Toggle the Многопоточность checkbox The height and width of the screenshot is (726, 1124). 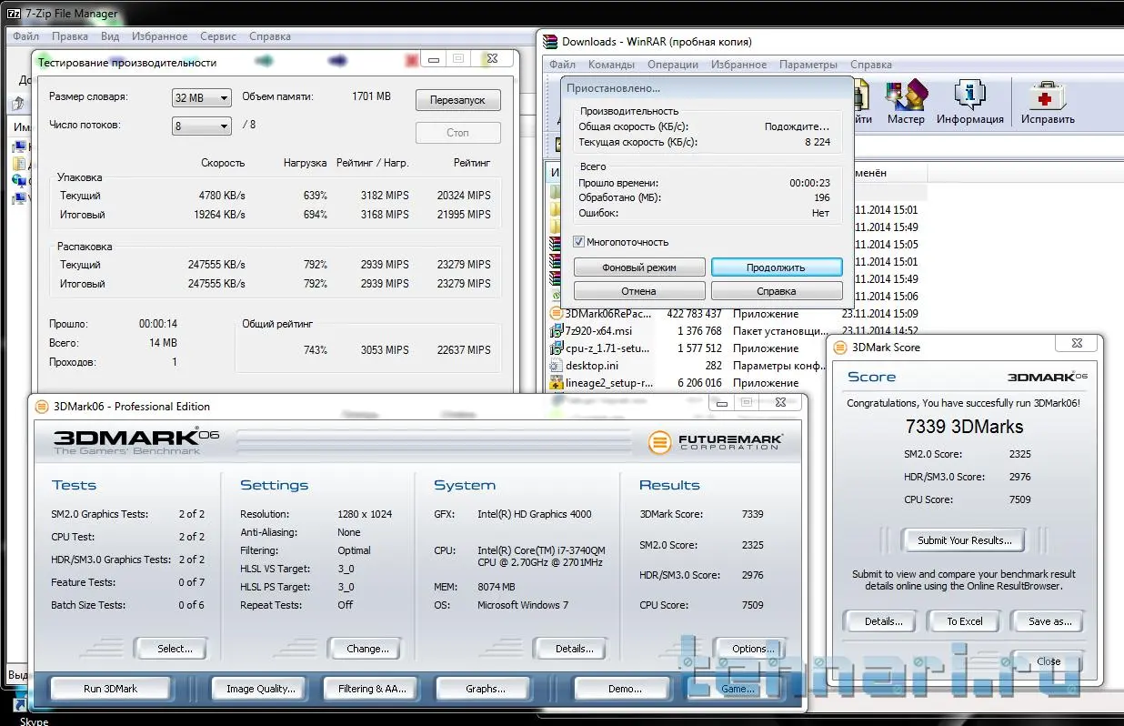pos(579,242)
